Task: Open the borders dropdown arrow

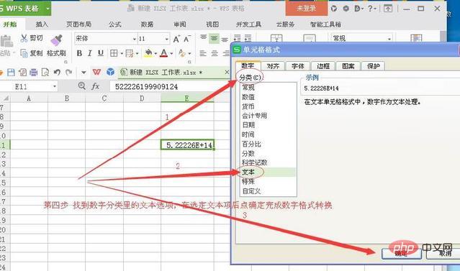Action: pos(121,53)
